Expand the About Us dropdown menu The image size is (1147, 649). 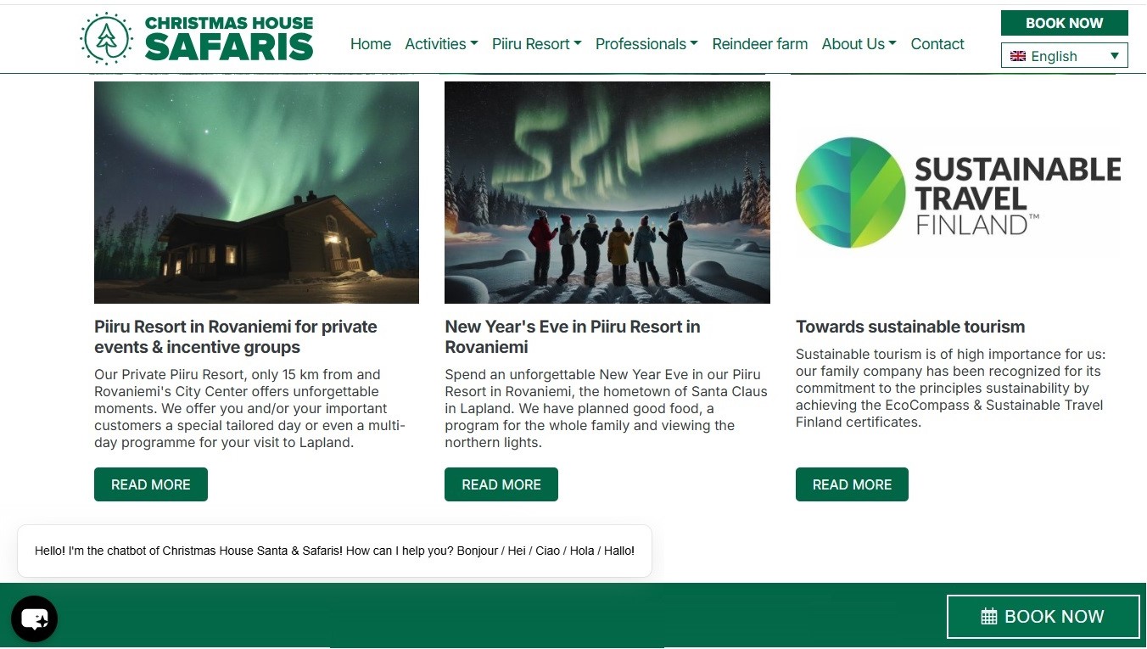click(859, 44)
